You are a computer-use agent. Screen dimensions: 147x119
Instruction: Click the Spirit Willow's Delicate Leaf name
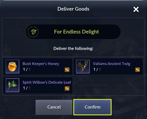47,82
